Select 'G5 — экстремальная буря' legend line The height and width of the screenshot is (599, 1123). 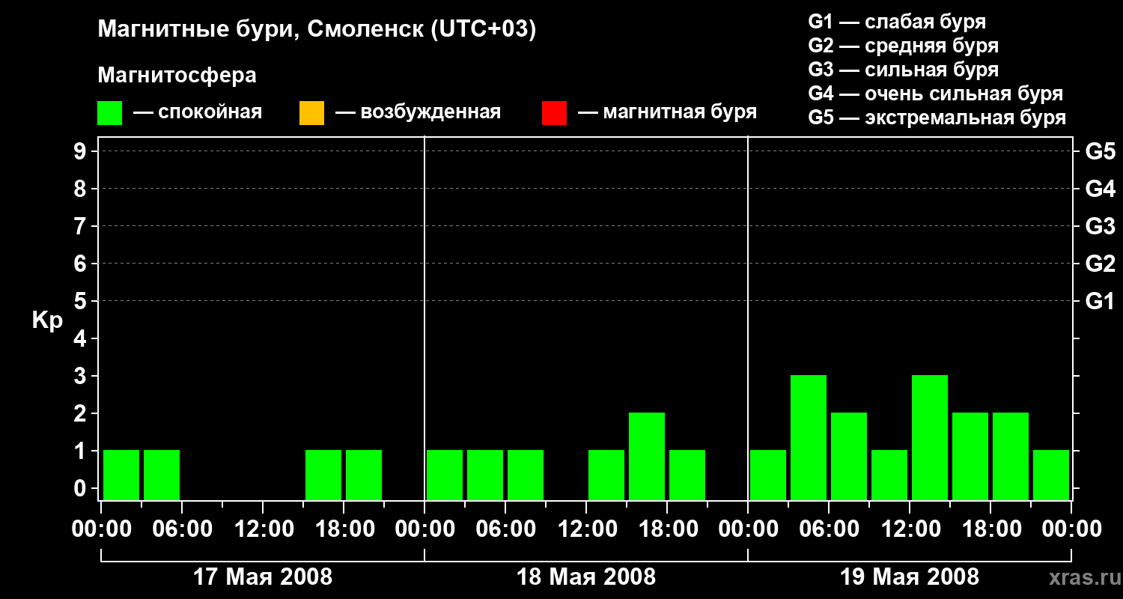(937, 118)
